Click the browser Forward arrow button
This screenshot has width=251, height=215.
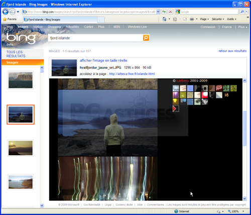[13, 12]
